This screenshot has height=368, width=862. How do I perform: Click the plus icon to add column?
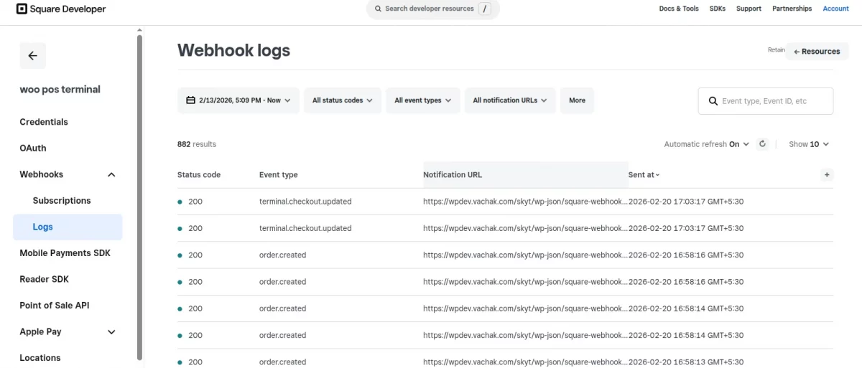click(827, 174)
